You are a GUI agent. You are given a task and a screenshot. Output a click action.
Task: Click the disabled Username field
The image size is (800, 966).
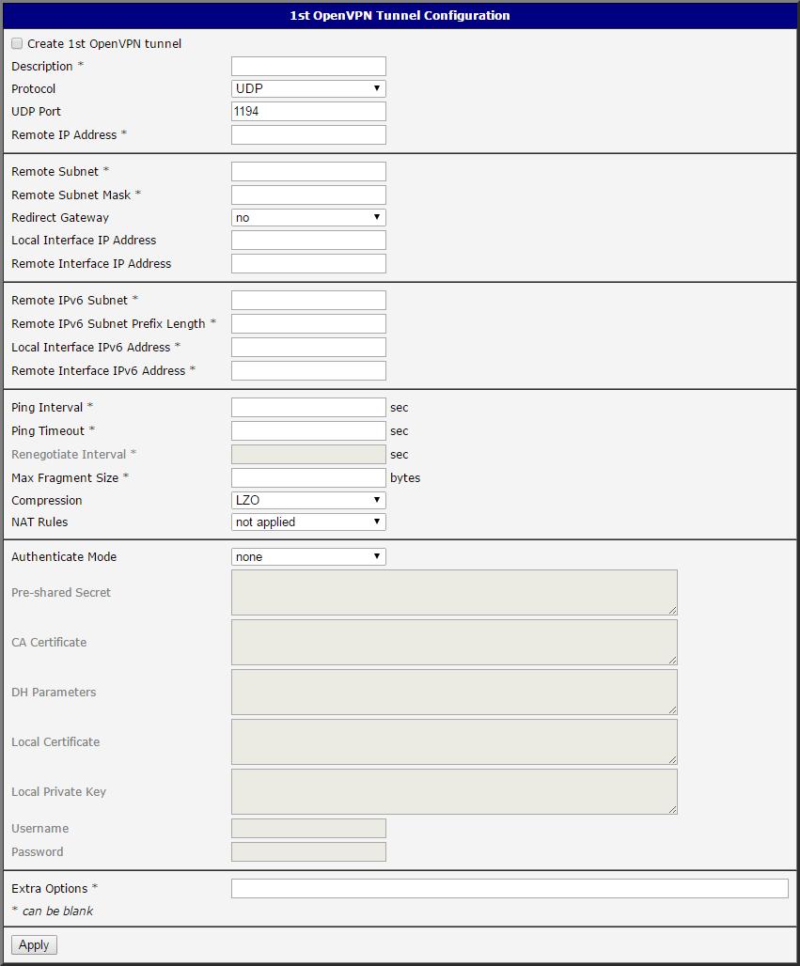click(308, 829)
